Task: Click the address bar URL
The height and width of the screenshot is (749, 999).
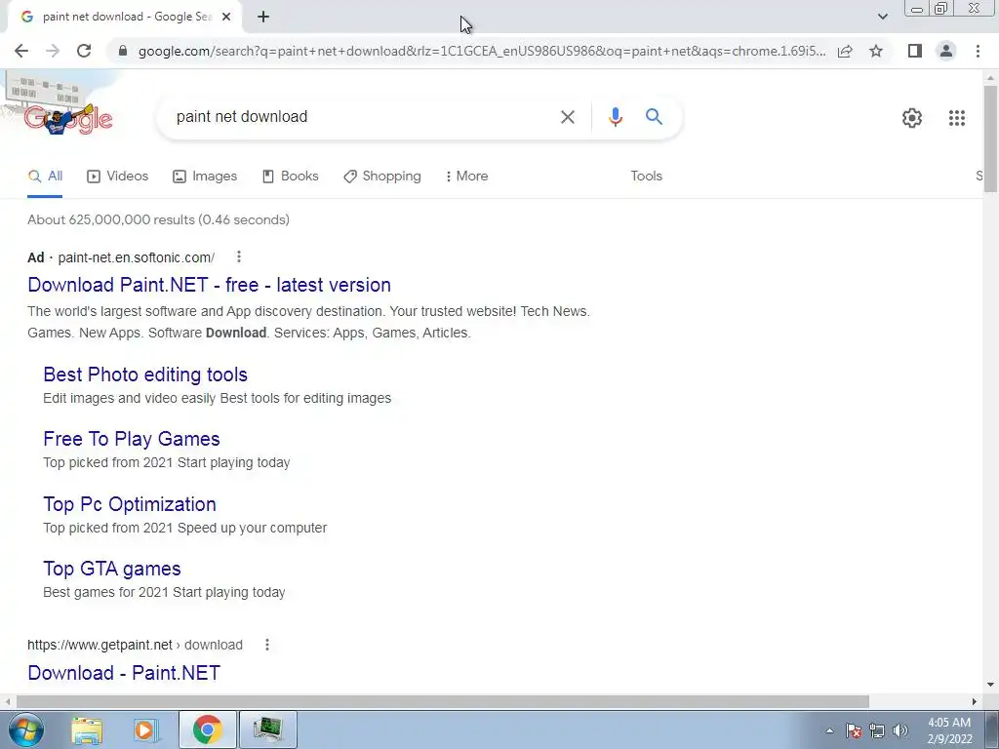Action: click(482, 51)
